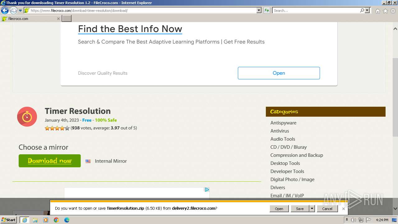Open File Explorer from the taskbar
The width and height of the screenshot is (398, 224).
coord(35,220)
